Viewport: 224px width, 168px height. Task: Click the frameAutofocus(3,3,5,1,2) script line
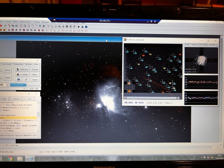click(x=15, y=107)
